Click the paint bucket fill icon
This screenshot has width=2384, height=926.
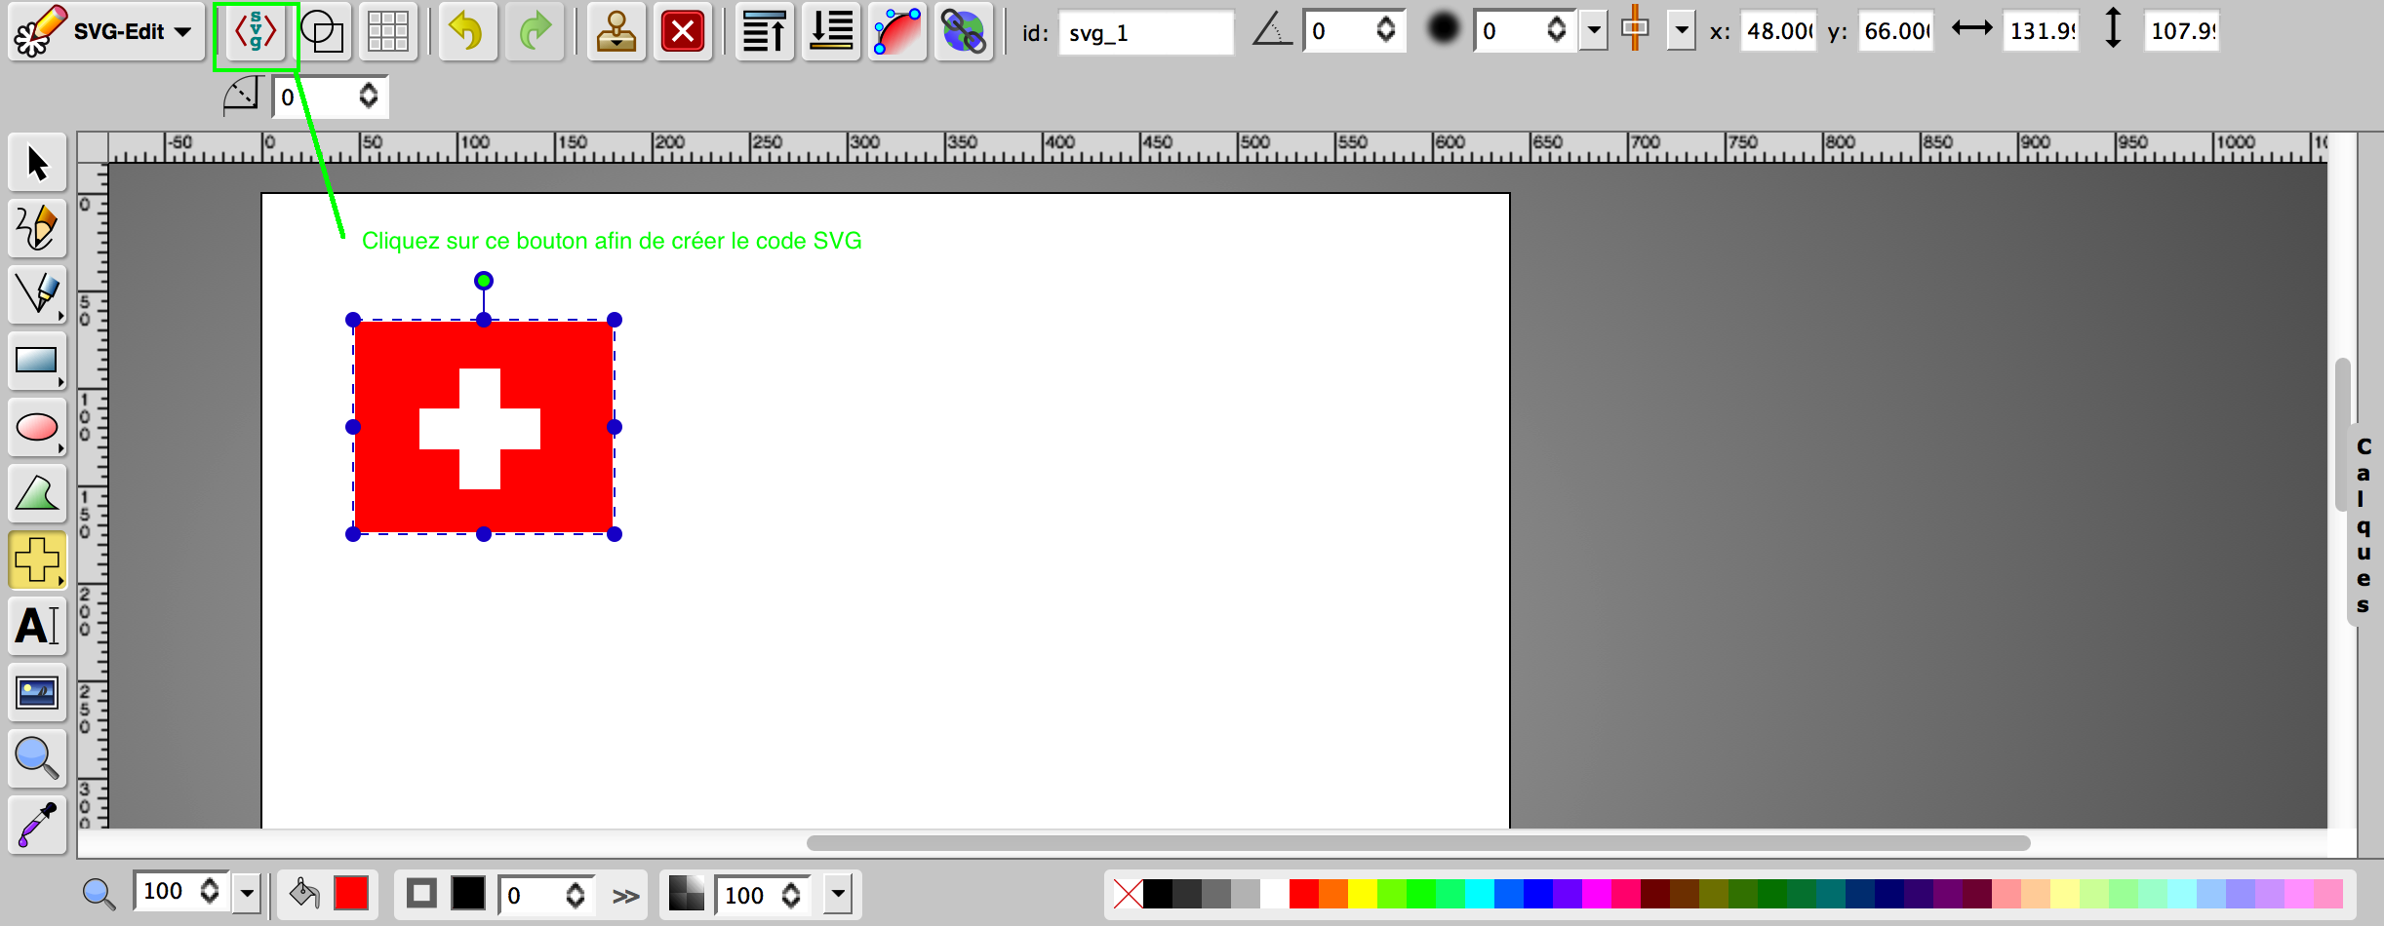[x=304, y=893]
